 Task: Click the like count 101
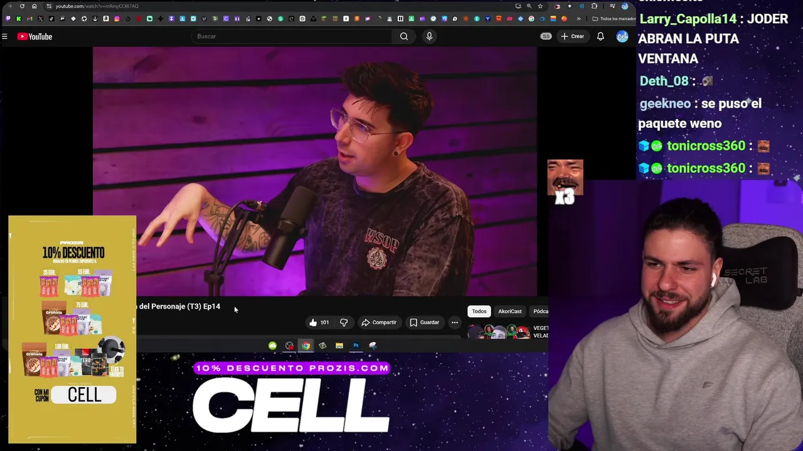324,323
